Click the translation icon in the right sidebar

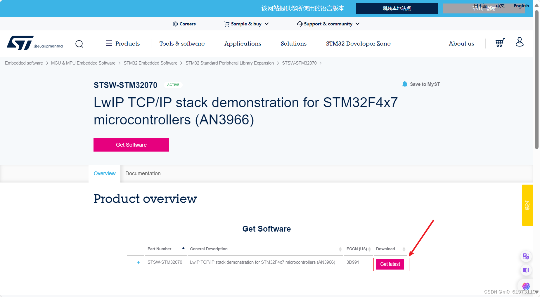(x=526, y=256)
